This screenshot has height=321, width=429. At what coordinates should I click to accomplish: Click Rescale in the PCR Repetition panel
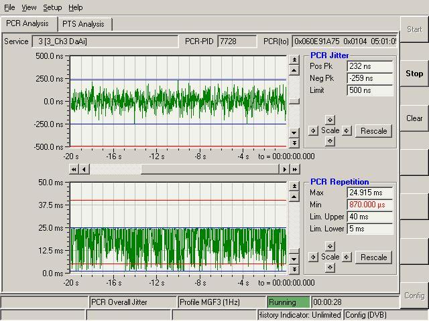click(373, 257)
